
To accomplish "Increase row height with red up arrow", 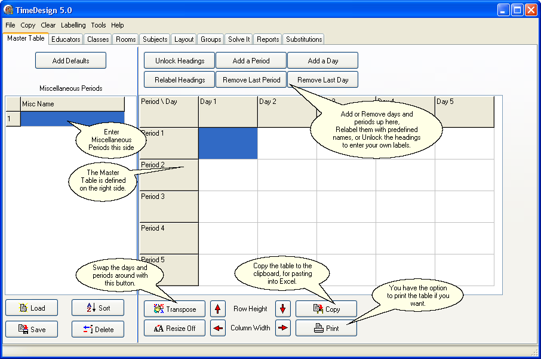I will 218,309.
